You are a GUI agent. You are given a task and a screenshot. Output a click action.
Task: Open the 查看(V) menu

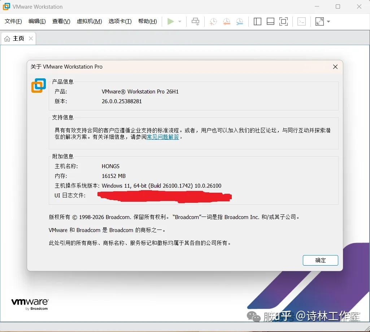[61, 21]
